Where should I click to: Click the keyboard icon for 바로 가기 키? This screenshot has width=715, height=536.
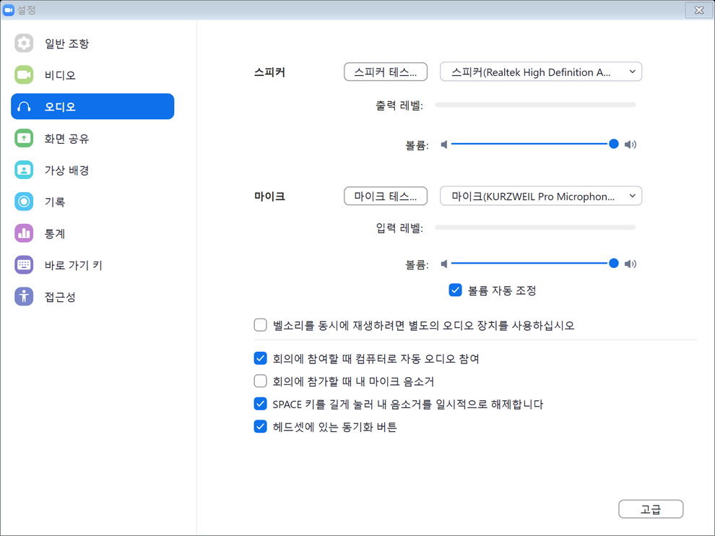(x=24, y=265)
